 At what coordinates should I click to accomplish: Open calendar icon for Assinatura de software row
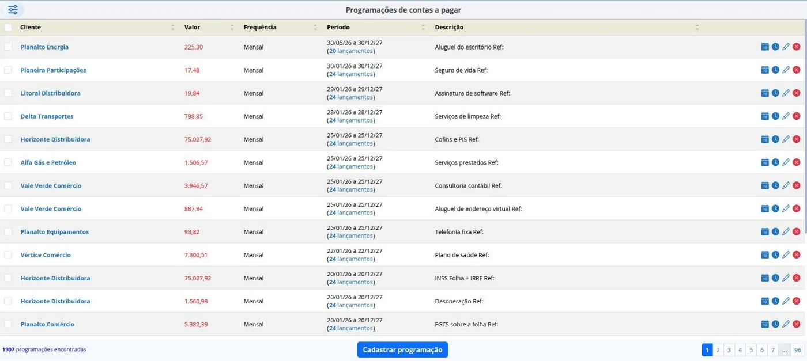coord(765,93)
